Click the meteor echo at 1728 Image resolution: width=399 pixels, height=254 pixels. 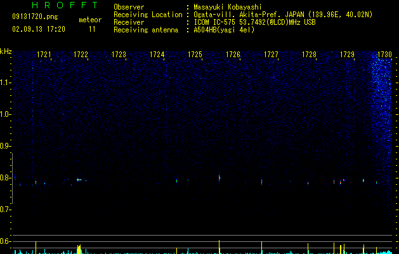click(x=308, y=183)
